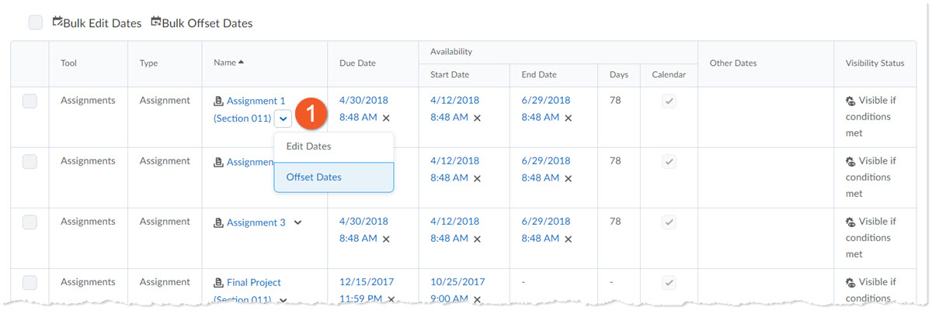Screen dimensions: 932x310
Task: Open the Assignment 3 link
Action: point(256,222)
